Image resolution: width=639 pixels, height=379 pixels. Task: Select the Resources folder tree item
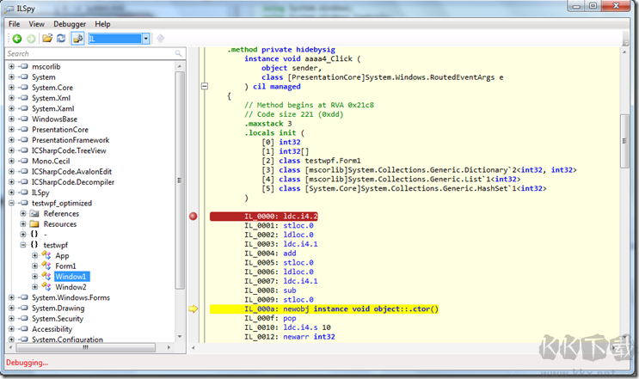(x=61, y=224)
